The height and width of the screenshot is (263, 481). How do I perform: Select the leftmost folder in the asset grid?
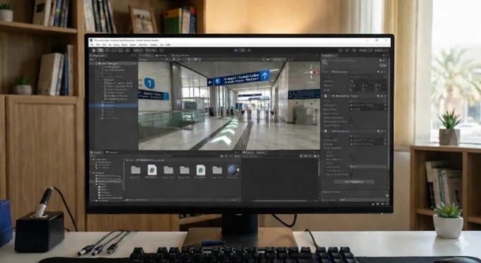click(x=135, y=170)
